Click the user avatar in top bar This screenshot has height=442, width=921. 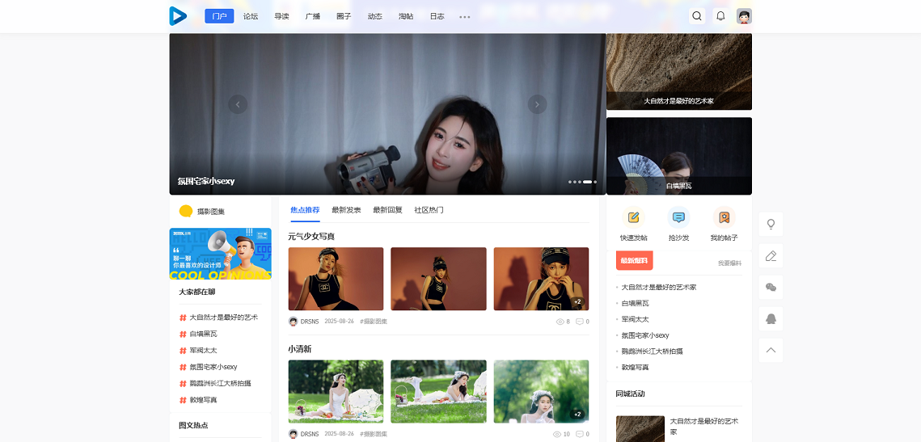[x=744, y=16]
